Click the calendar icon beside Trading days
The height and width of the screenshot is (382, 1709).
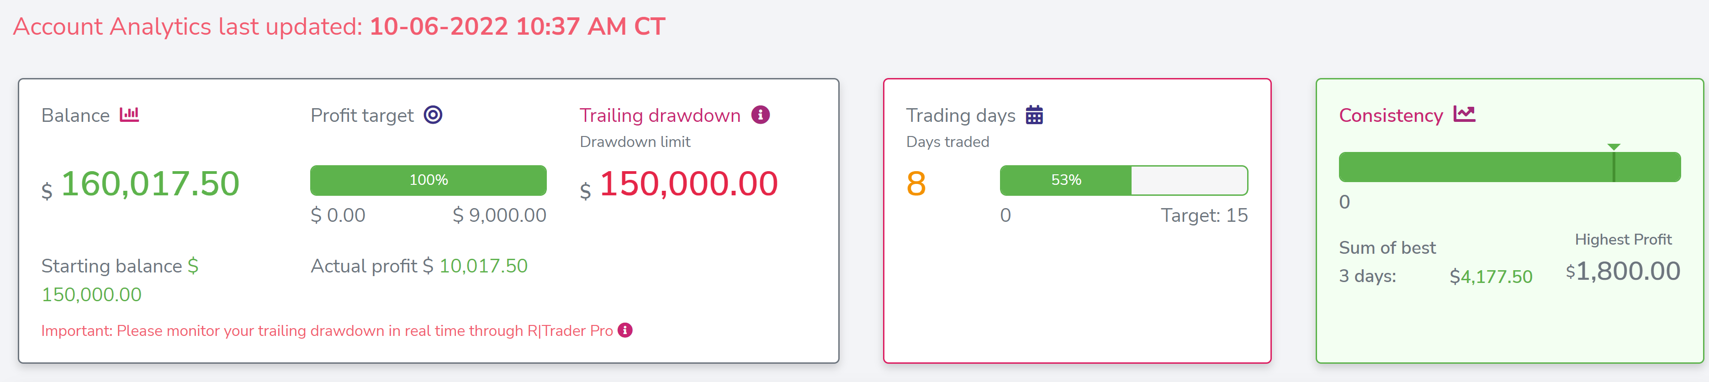(1034, 115)
